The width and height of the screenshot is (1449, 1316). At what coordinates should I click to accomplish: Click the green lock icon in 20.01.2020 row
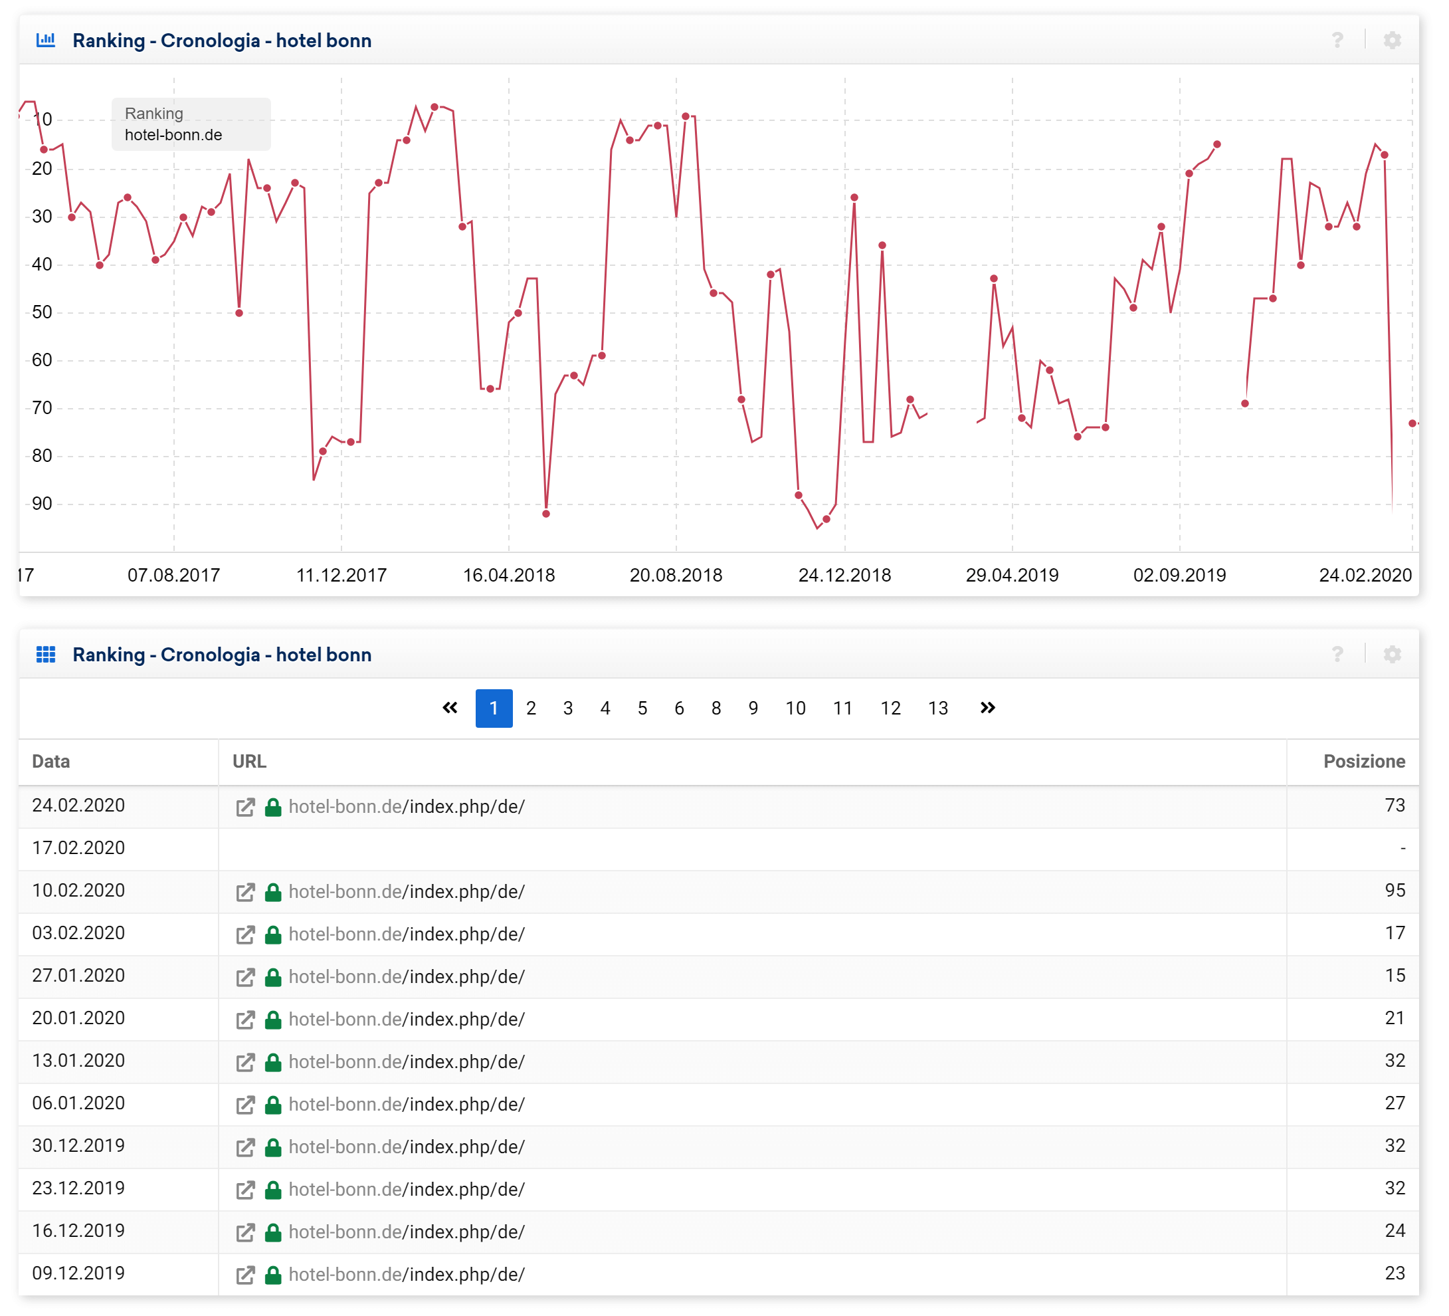click(273, 1020)
